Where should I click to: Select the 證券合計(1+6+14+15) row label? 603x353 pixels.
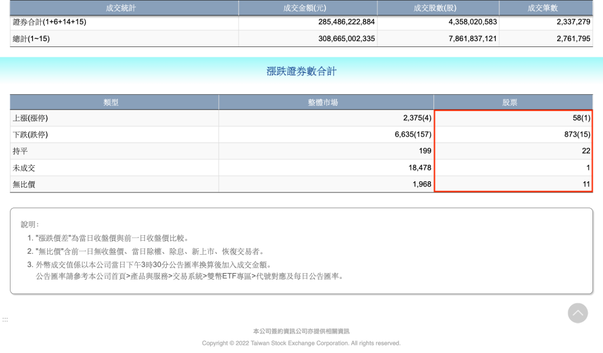49,22
